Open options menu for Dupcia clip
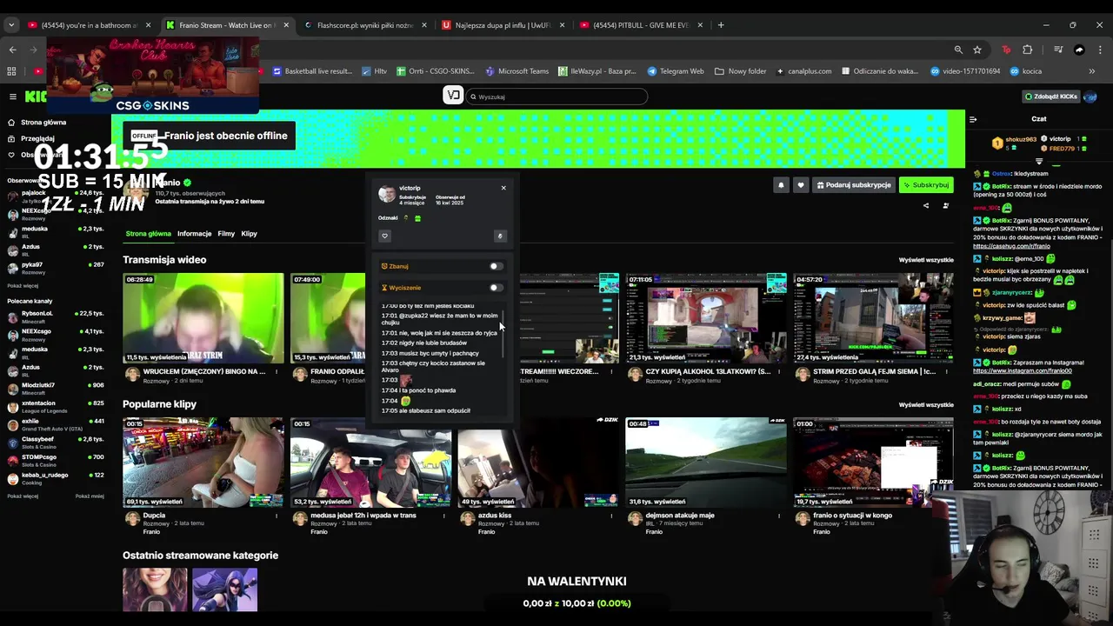The image size is (1113, 626). click(277, 516)
